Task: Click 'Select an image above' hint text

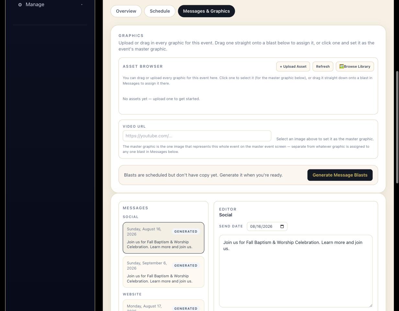Action: (x=325, y=139)
